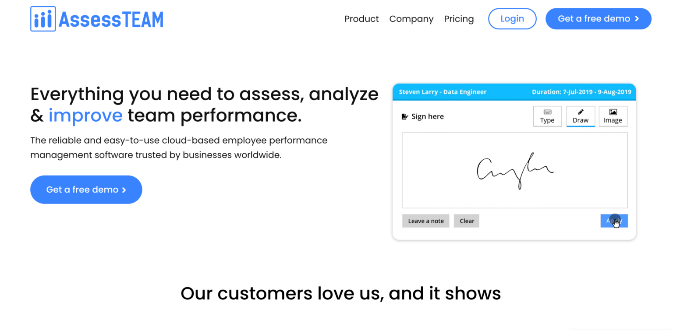Viewport: 673px width, 330px height.
Task: Click the arrow inside the hero demo button
Action: 124,190
